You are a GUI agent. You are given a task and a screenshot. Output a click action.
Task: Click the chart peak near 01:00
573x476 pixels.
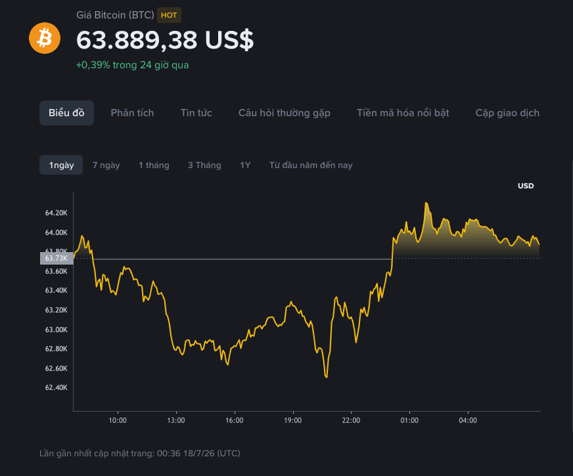pyautogui.click(x=426, y=203)
